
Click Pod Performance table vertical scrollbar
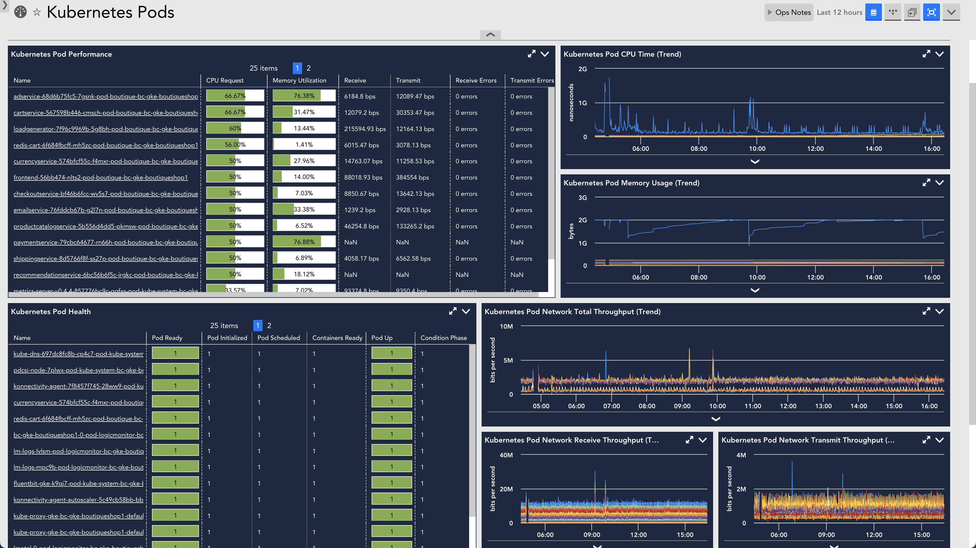point(551,173)
